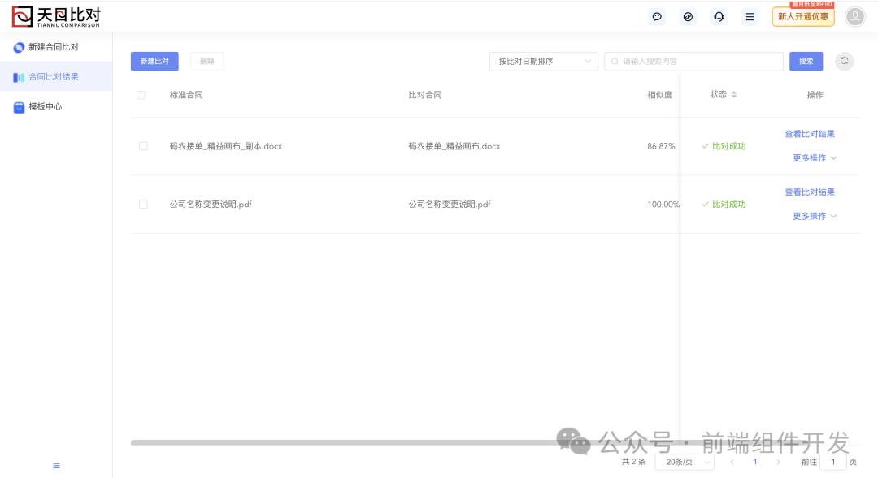Click the sort arrows next to 状态

(734, 94)
